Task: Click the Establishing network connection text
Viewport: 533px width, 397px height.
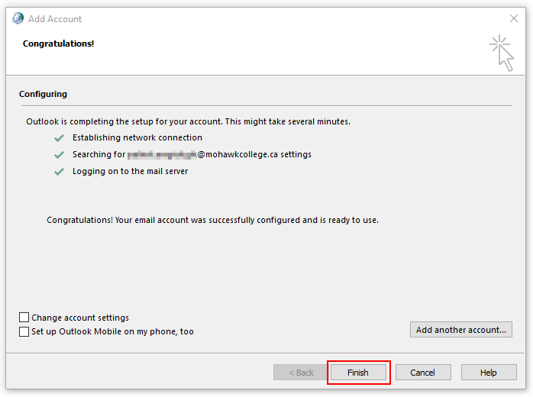Action: tap(137, 138)
